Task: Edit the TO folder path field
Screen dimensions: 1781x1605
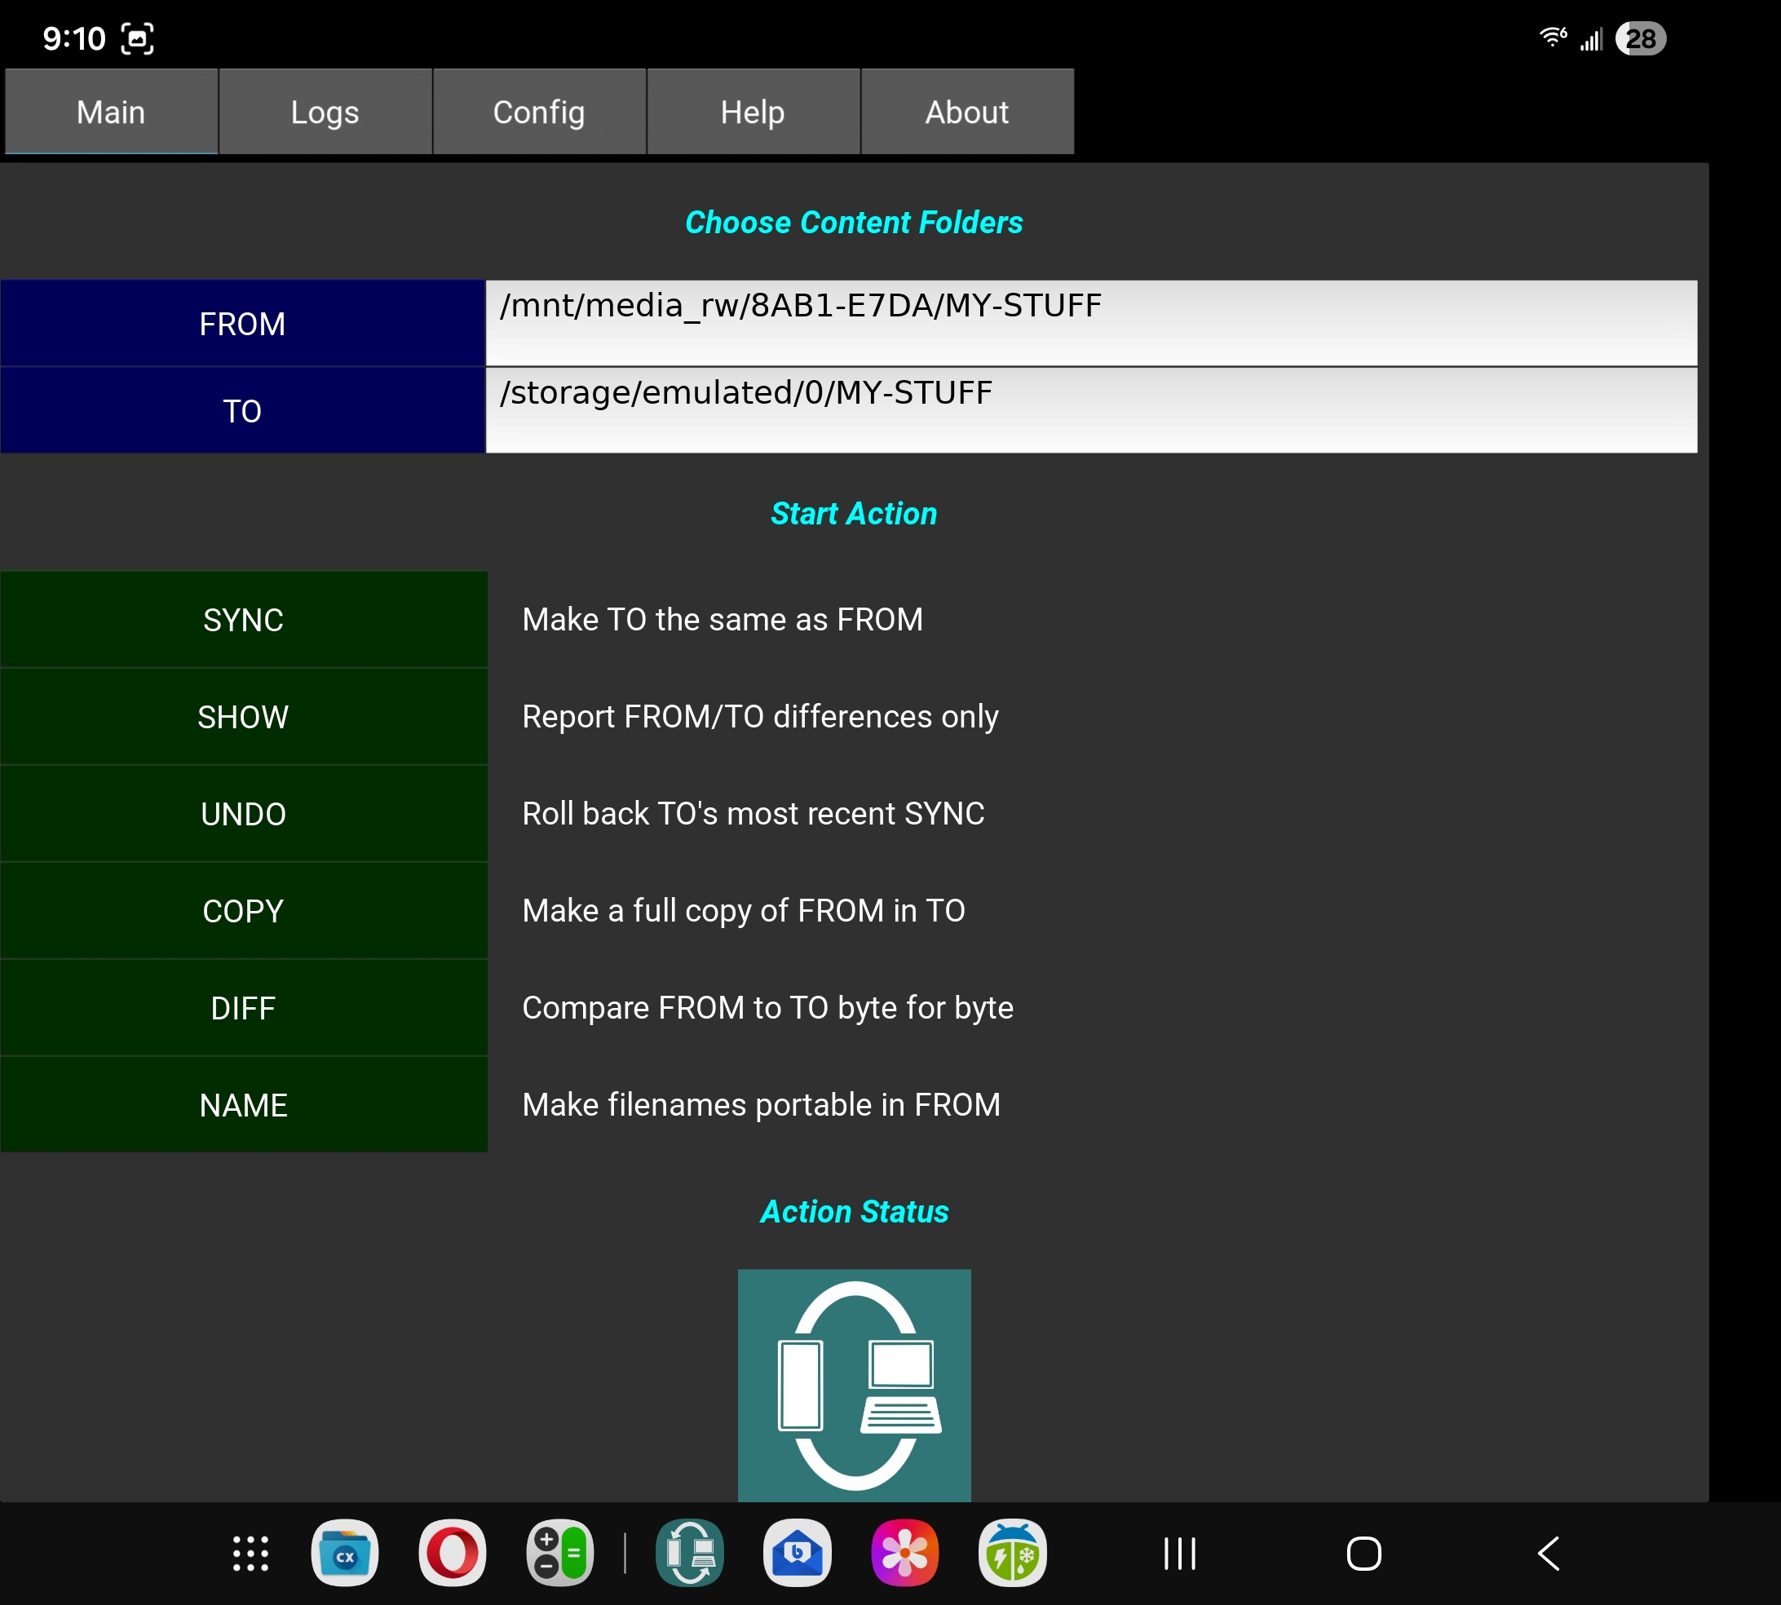Action: (1090, 410)
